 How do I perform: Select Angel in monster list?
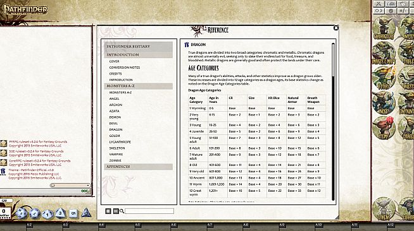coord(115,98)
